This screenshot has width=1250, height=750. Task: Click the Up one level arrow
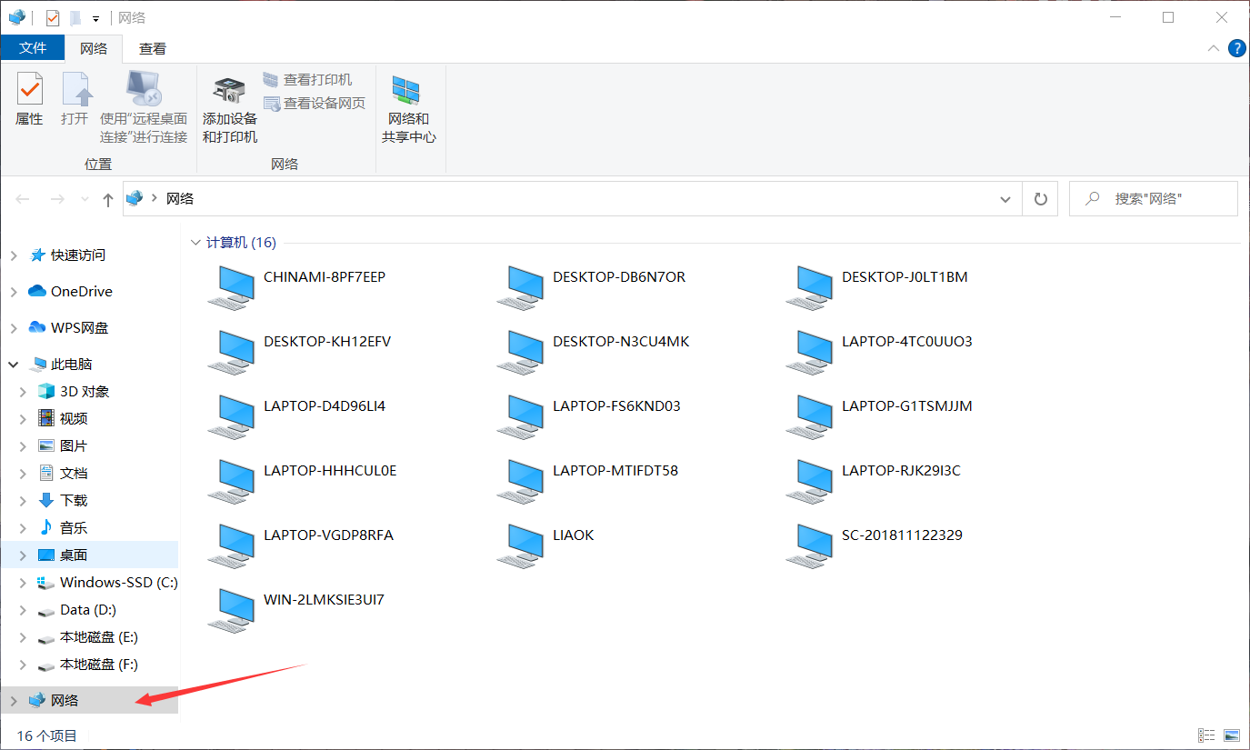coord(107,199)
